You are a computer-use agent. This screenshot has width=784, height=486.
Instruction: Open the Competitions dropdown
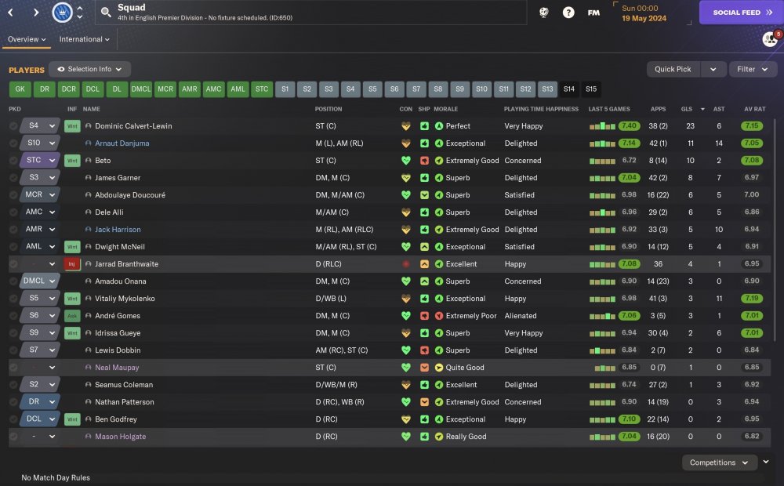click(718, 462)
